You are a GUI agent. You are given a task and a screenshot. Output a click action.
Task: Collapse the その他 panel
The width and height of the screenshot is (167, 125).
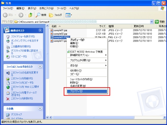[40, 108]
